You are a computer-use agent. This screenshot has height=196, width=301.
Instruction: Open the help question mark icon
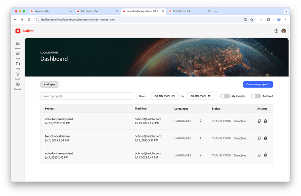point(276,31)
